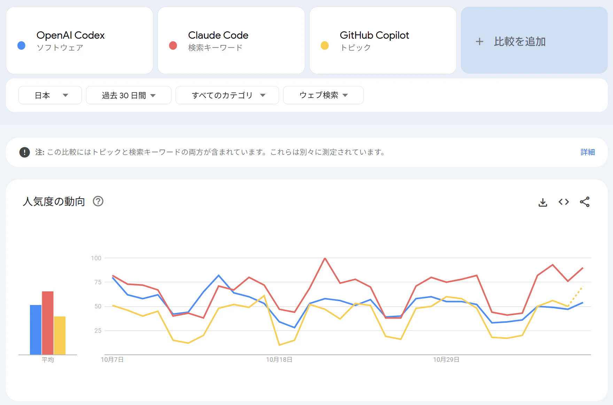The width and height of the screenshot is (613, 405).
Task: Select the GitHub Copilot term card
Action: click(383, 40)
